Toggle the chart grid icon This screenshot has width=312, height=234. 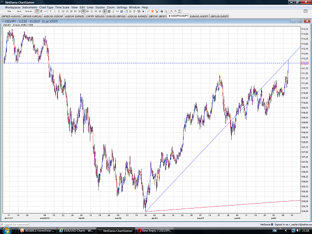(x=109, y=11)
